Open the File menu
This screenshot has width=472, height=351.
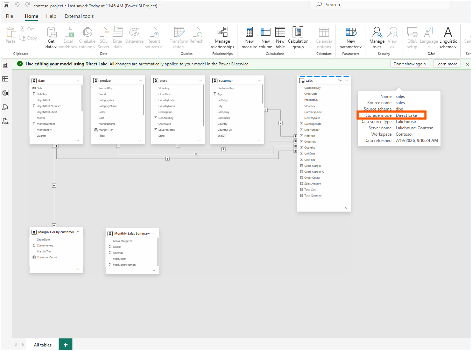coord(9,16)
